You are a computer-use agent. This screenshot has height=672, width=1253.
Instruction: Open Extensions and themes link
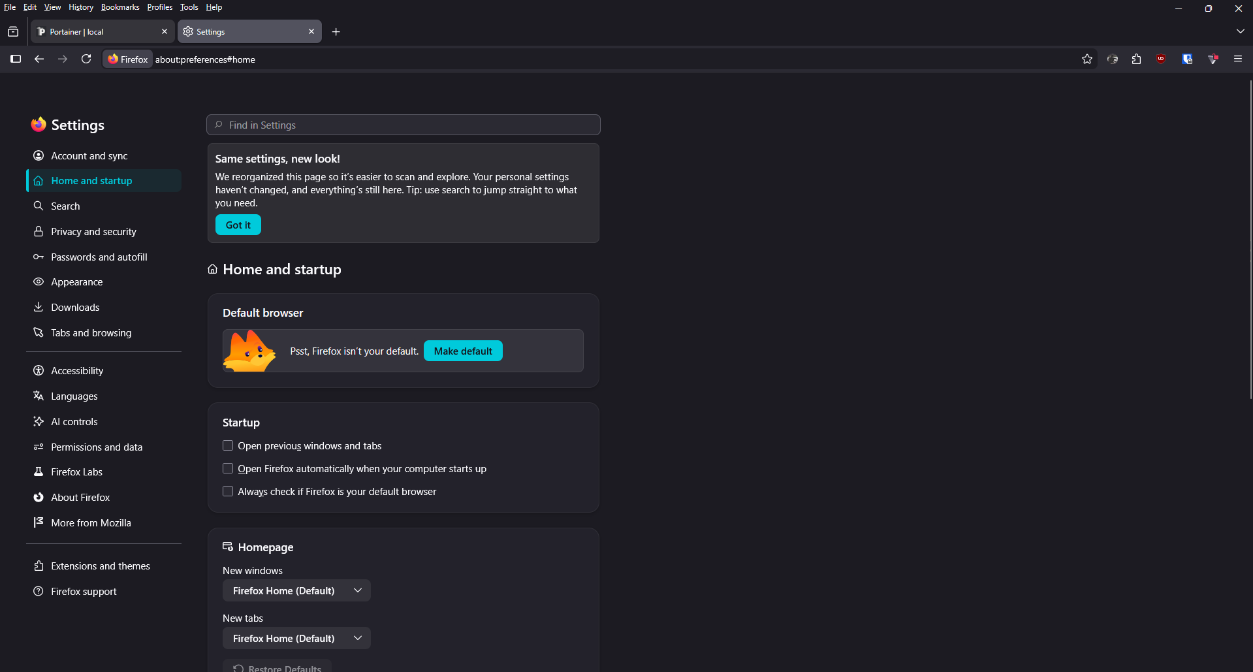point(104,566)
